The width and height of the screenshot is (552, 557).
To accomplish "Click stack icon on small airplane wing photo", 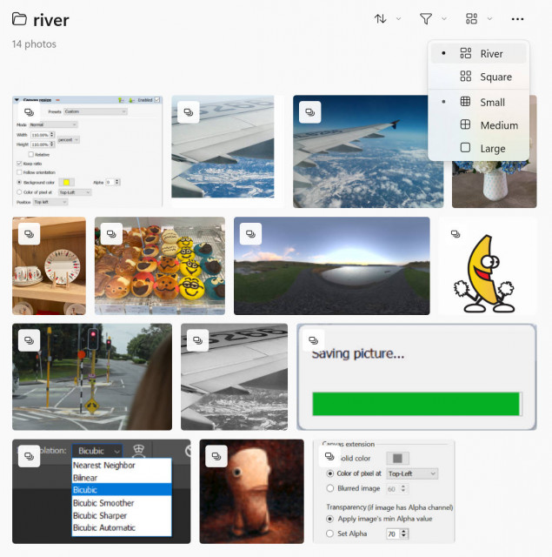I will [x=189, y=112].
